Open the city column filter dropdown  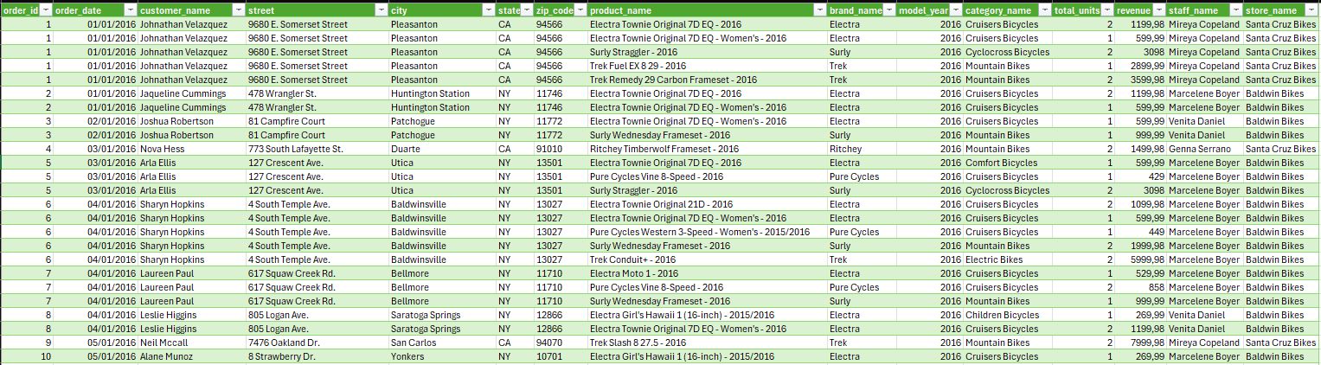(489, 10)
